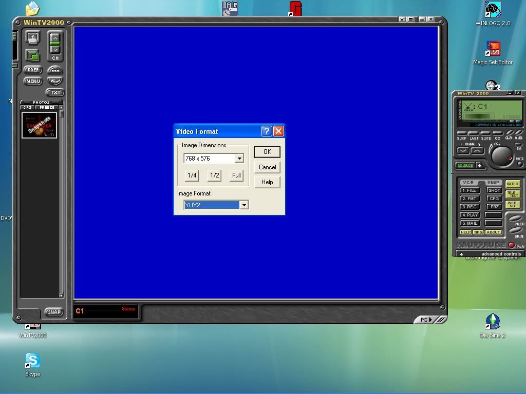Open the Image Dimensions dropdown
This screenshot has width=526, height=394.
239,158
